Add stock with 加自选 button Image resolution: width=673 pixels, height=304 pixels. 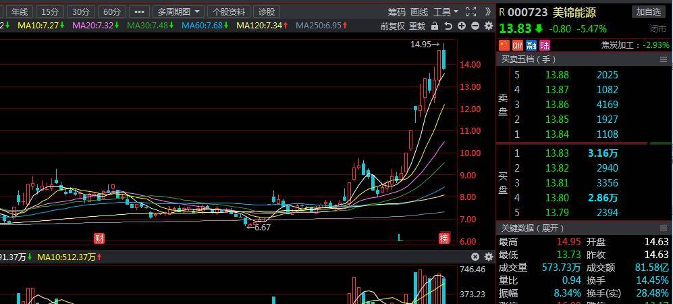point(649,11)
